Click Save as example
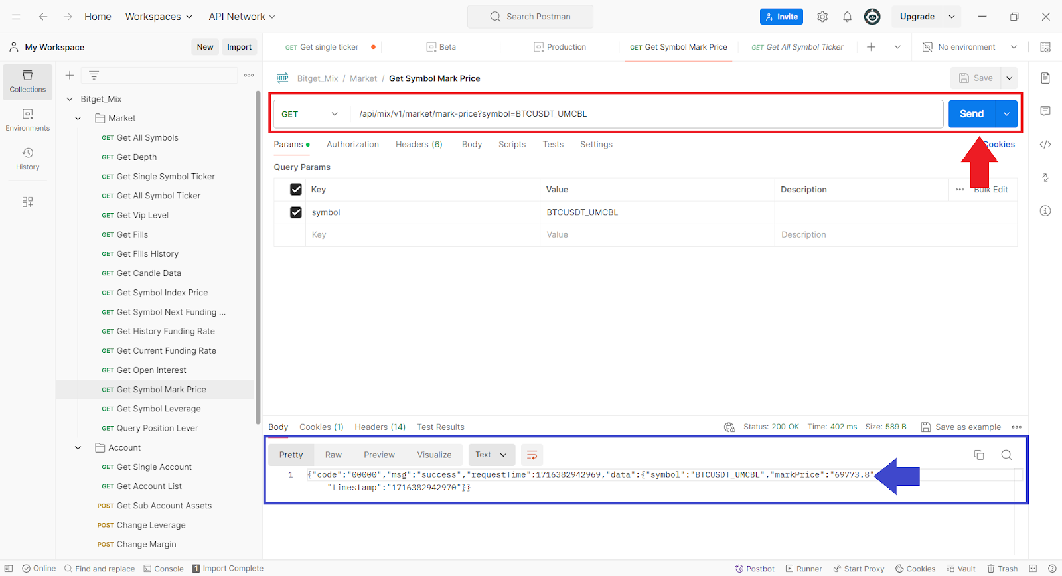The width and height of the screenshot is (1062, 576). (x=961, y=427)
